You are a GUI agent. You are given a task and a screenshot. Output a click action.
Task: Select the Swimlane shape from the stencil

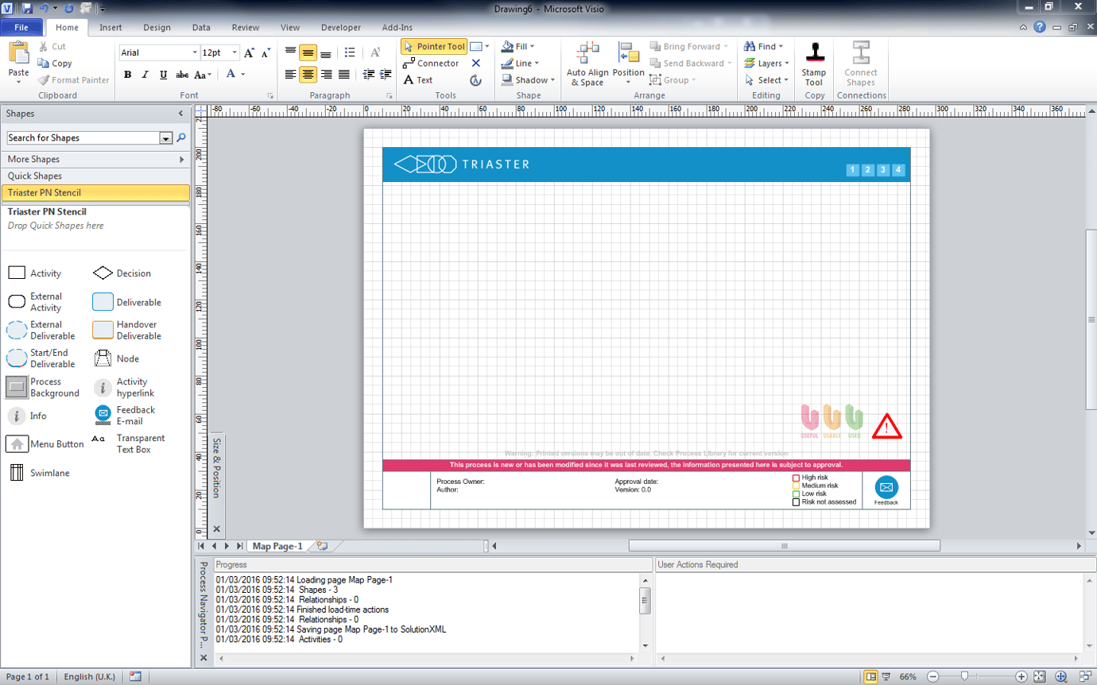(x=16, y=471)
